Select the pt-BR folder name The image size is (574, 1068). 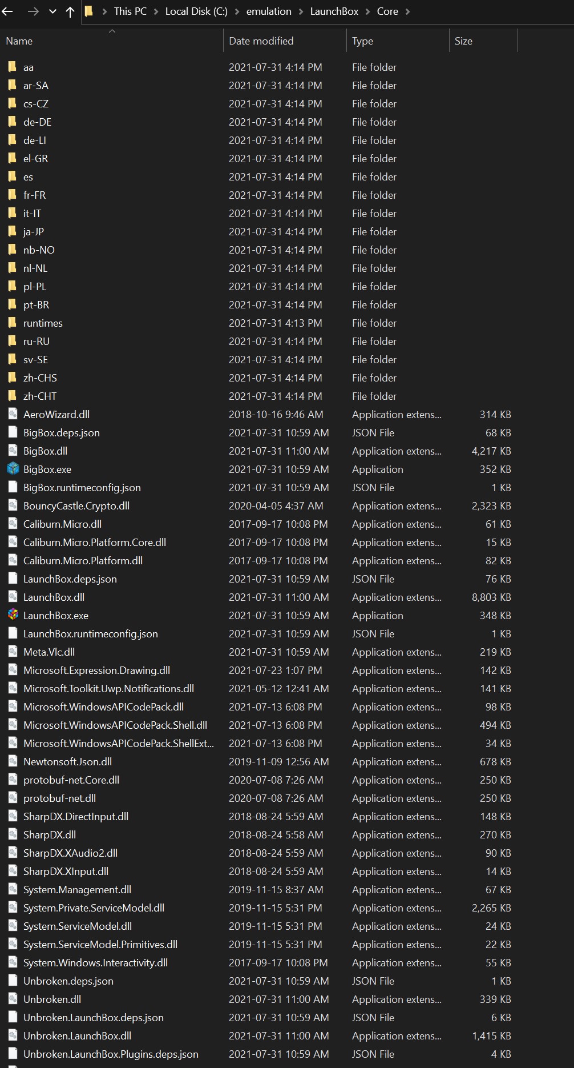(x=36, y=305)
